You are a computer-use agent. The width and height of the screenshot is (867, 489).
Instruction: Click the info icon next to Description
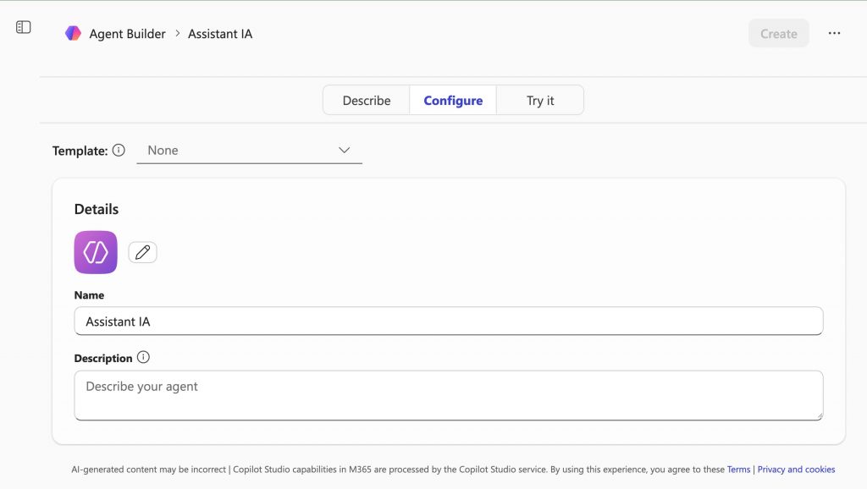143,357
